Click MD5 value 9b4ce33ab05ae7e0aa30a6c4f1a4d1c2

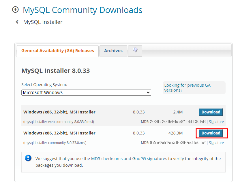pyautogui.click(x=178, y=143)
